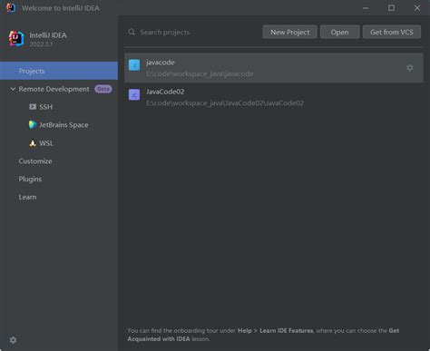Click the WSL penguin icon

coord(33,143)
